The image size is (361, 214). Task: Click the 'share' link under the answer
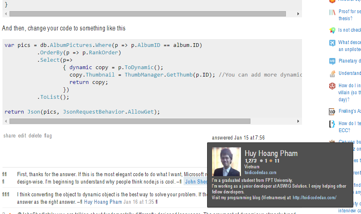point(9,136)
